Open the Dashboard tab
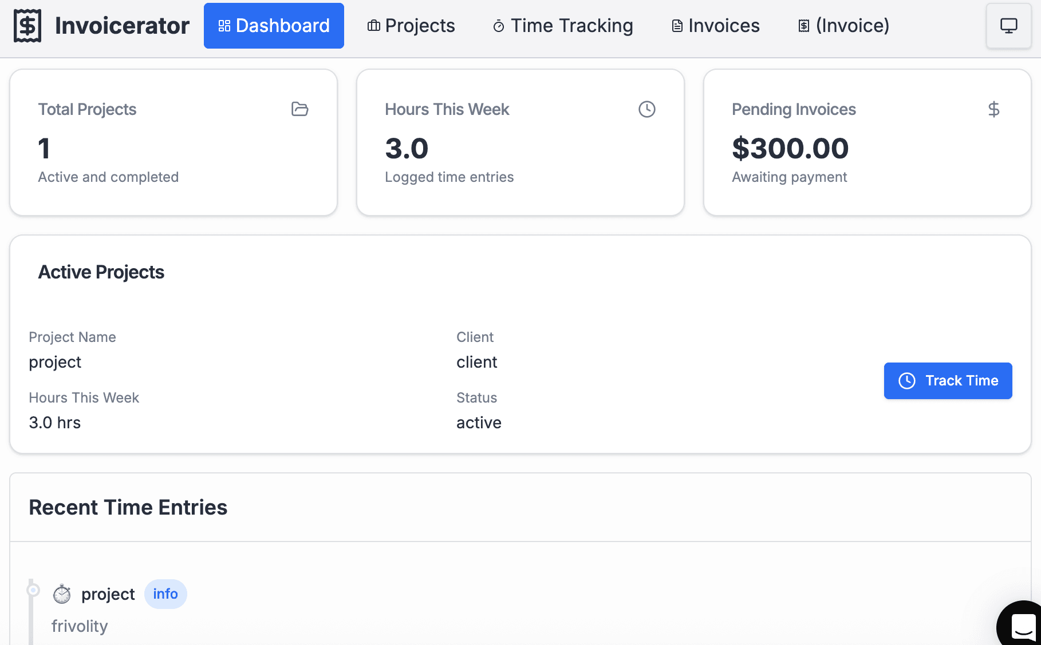Viewport: 1041px width, 645px height. tap(274, 26)
